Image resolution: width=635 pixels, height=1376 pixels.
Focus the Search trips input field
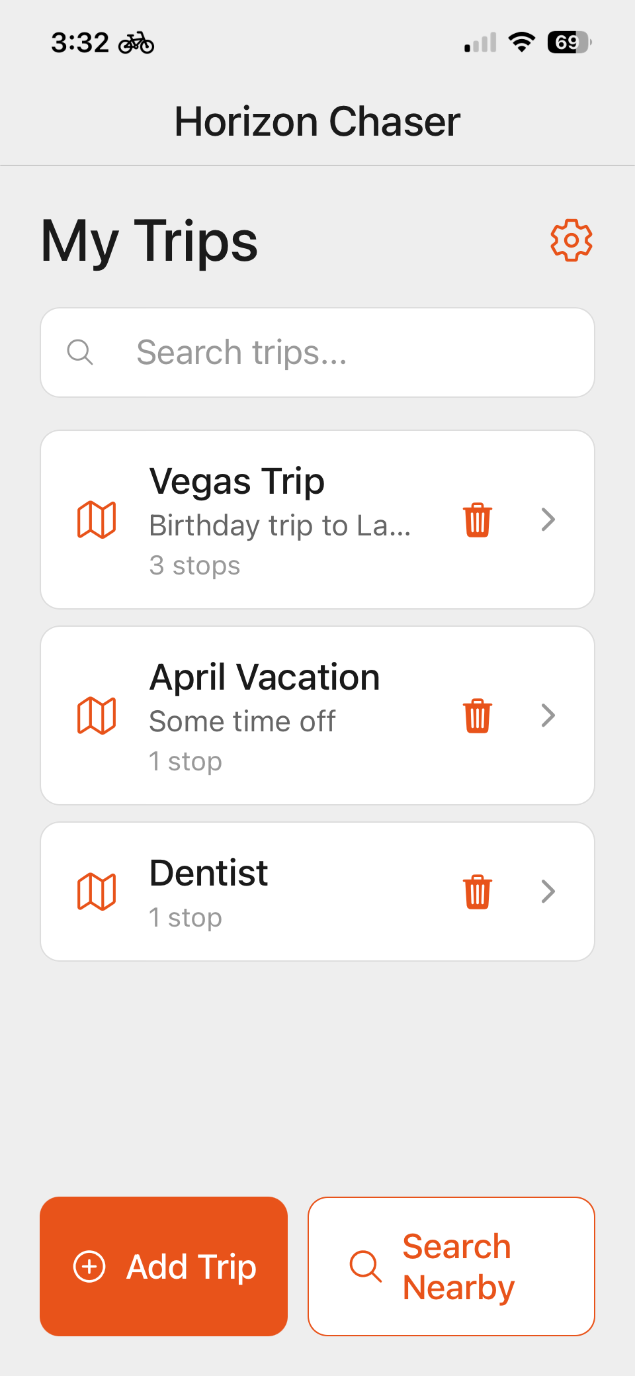344,352
